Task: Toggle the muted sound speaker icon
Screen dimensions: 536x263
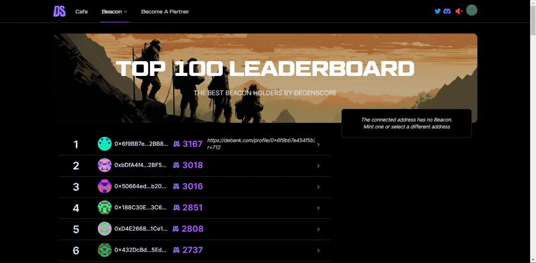Action: [459, 11]
